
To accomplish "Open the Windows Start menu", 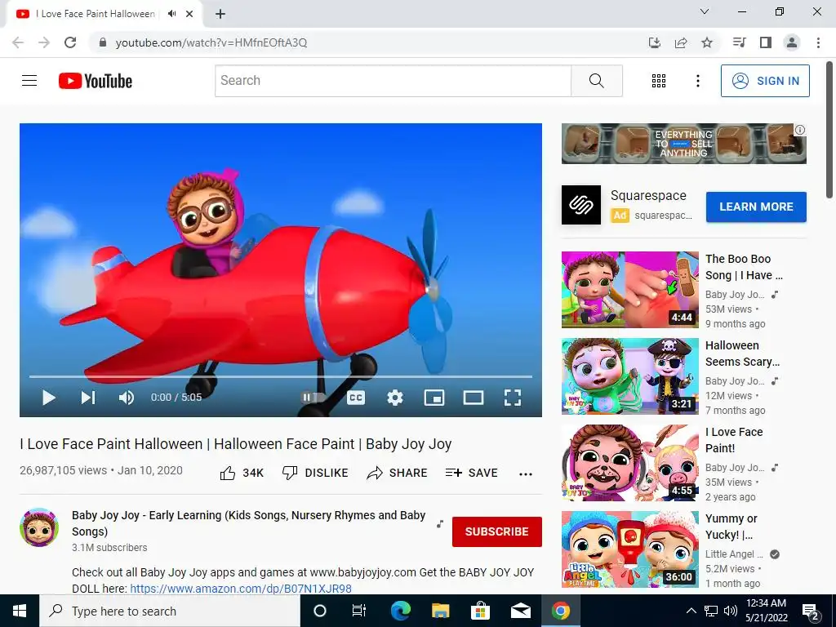I will point(20,611).
